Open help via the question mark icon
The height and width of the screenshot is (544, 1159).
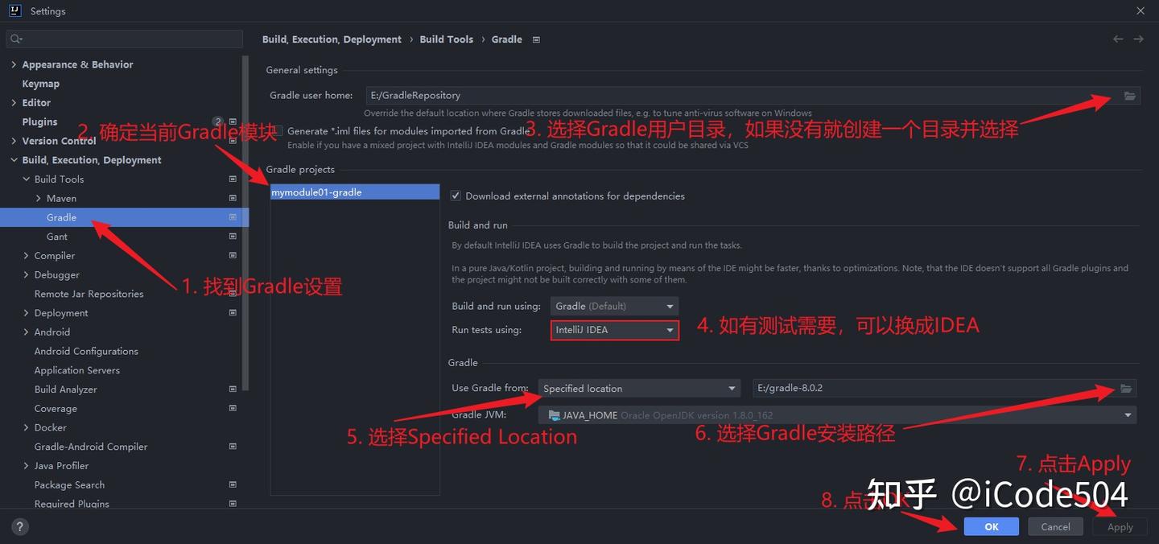(19, 525)
